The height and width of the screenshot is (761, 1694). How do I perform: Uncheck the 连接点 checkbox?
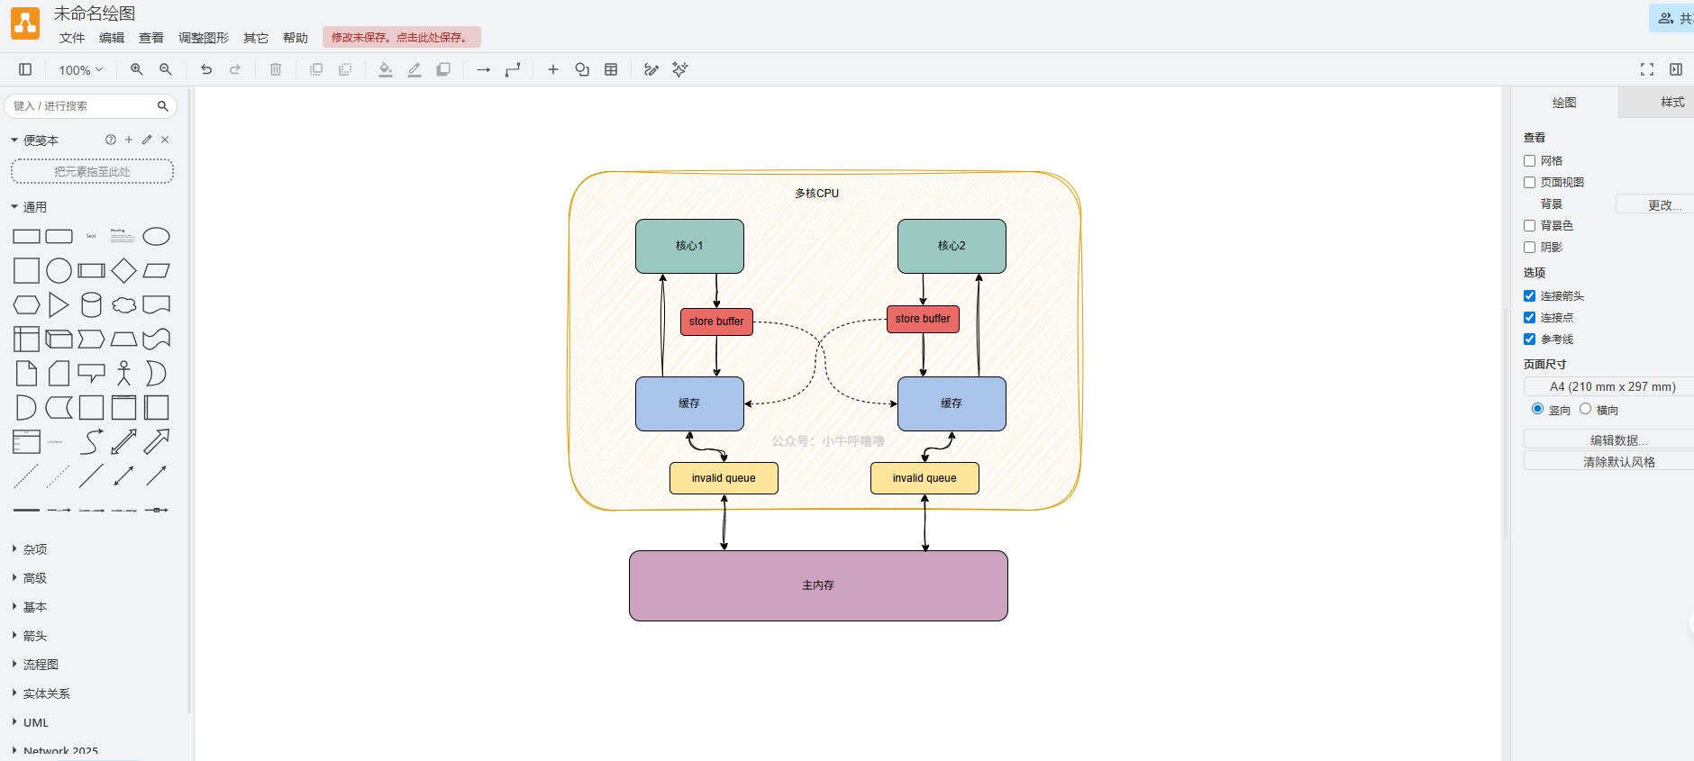tap(1529, 318)
